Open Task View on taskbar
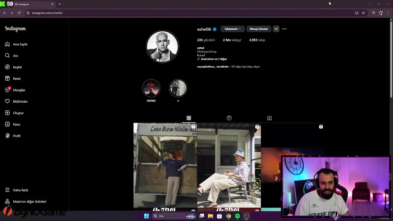The width and height of the screenshot is (393, 221). point(201,216)
